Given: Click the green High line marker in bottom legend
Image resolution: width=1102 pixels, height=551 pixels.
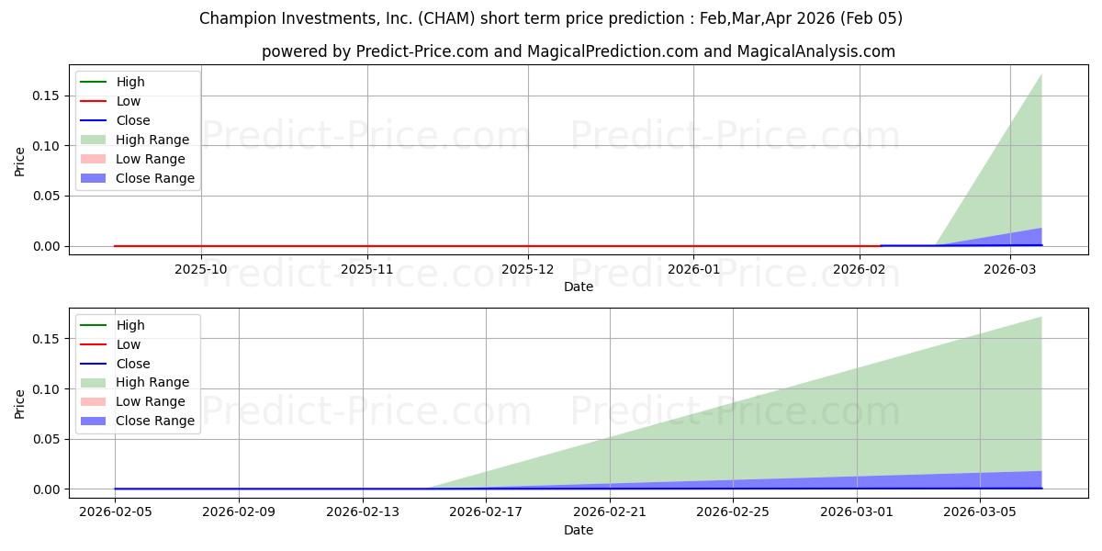Looking at the screenshot, I should coord(94,325).
